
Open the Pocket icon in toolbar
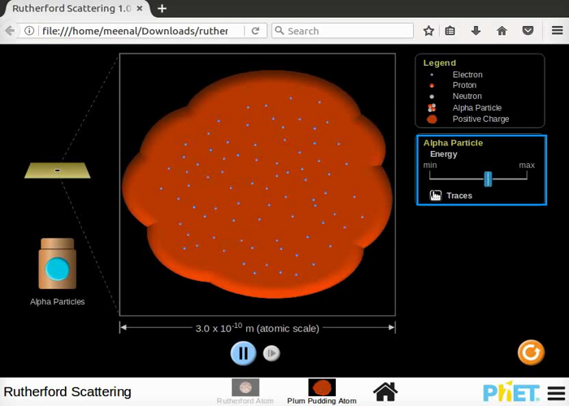coord(528,31)
